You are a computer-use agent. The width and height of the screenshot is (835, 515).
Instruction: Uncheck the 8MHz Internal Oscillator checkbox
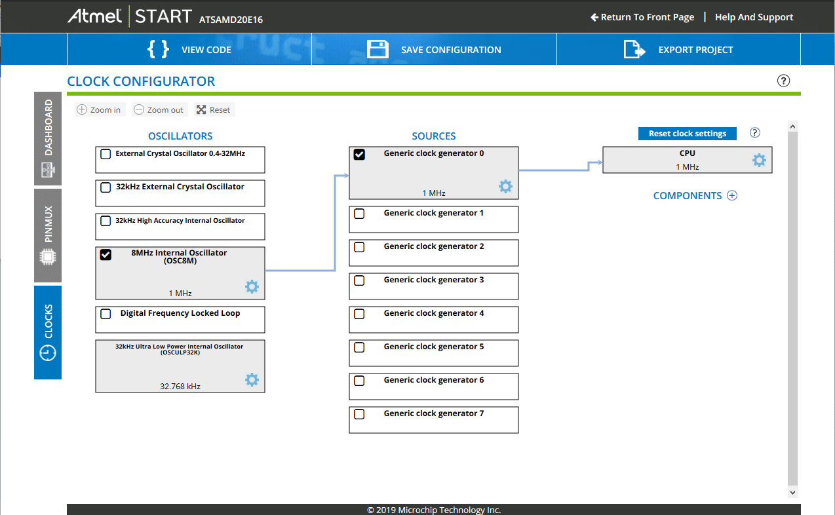[106, 254]
